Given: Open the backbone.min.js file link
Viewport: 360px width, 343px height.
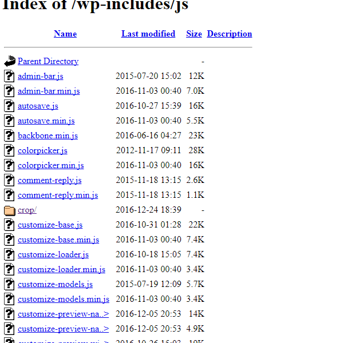Looking at the screenshot, I should tap(48, 135).
